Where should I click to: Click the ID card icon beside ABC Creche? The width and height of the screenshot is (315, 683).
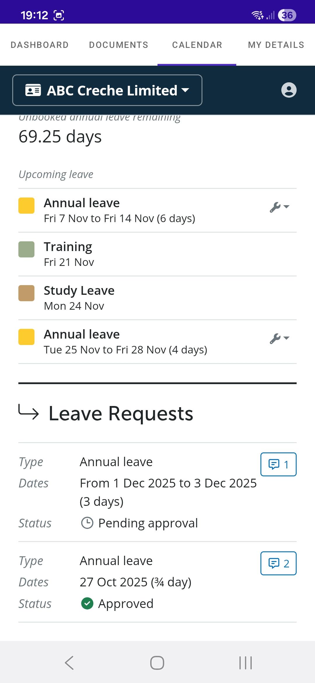33,90
